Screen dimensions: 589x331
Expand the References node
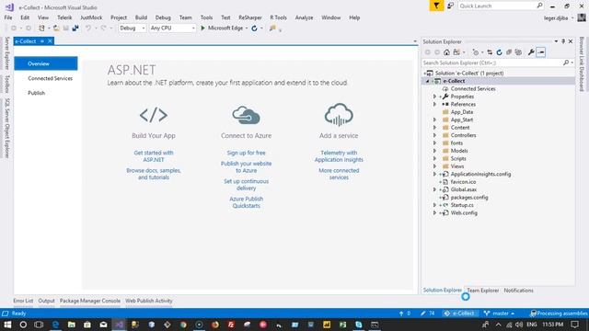(435, 104)
